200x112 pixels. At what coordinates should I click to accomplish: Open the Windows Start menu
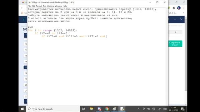22,109
